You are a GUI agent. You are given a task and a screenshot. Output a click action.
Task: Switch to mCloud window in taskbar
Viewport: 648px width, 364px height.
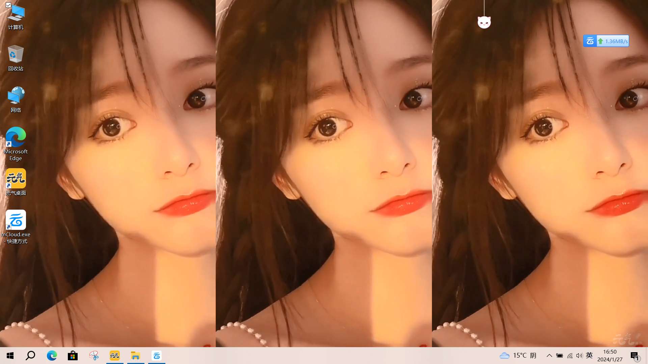coord(157,356)
